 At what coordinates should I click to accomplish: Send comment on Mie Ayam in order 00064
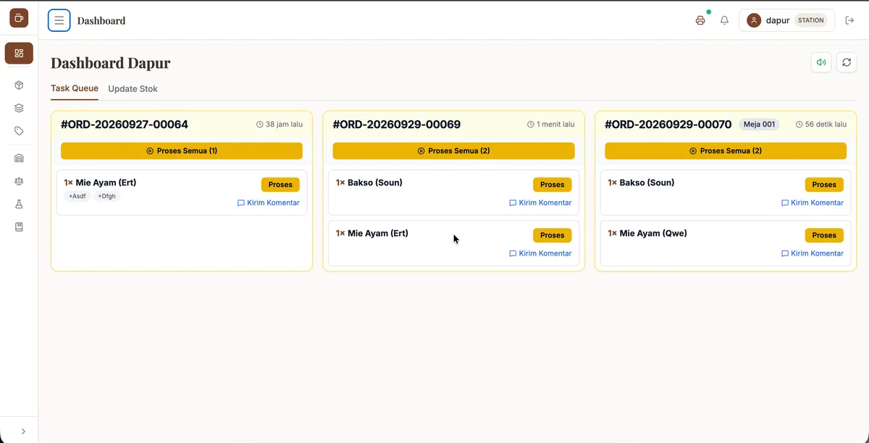(269, 203)
